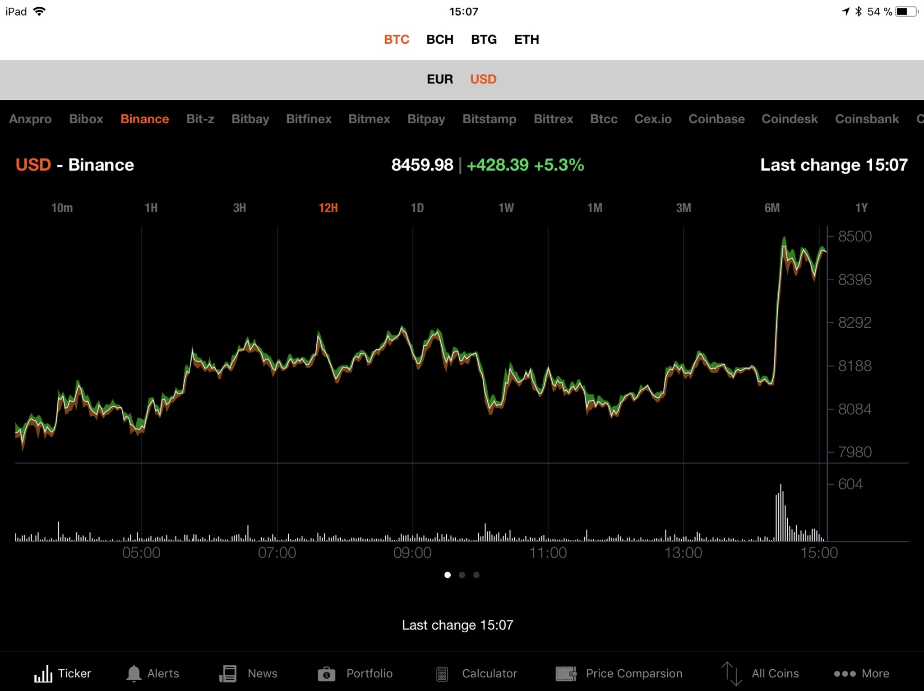The height and width of the screenshot is (691, 924).
Task: Tap the current price 8459.98
Action: 422,165
